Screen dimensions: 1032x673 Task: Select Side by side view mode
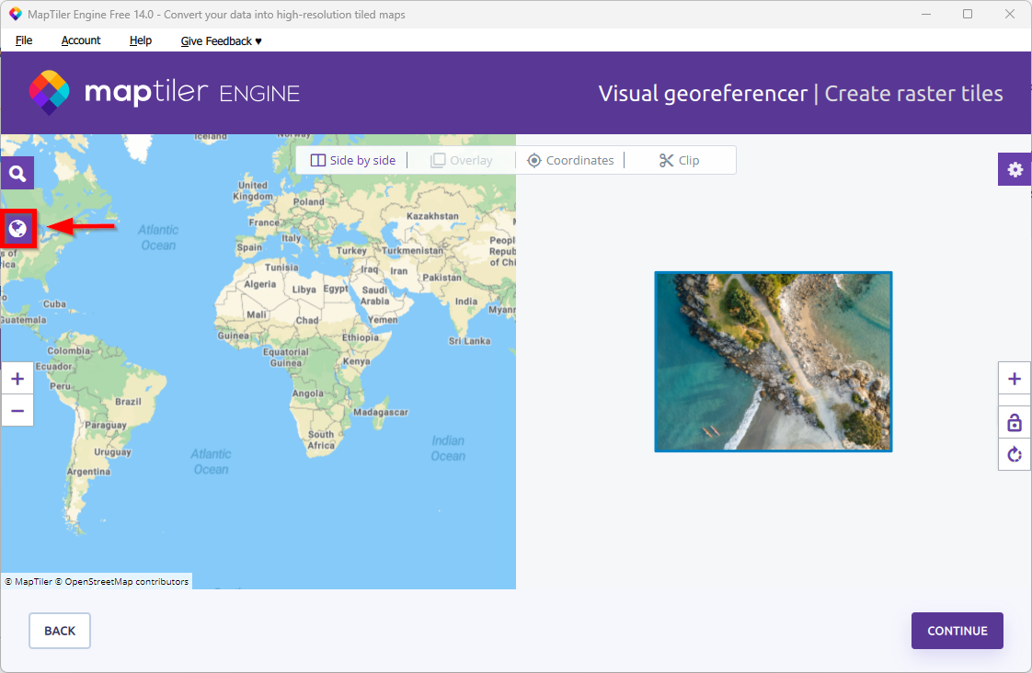(x=353, y=161)
